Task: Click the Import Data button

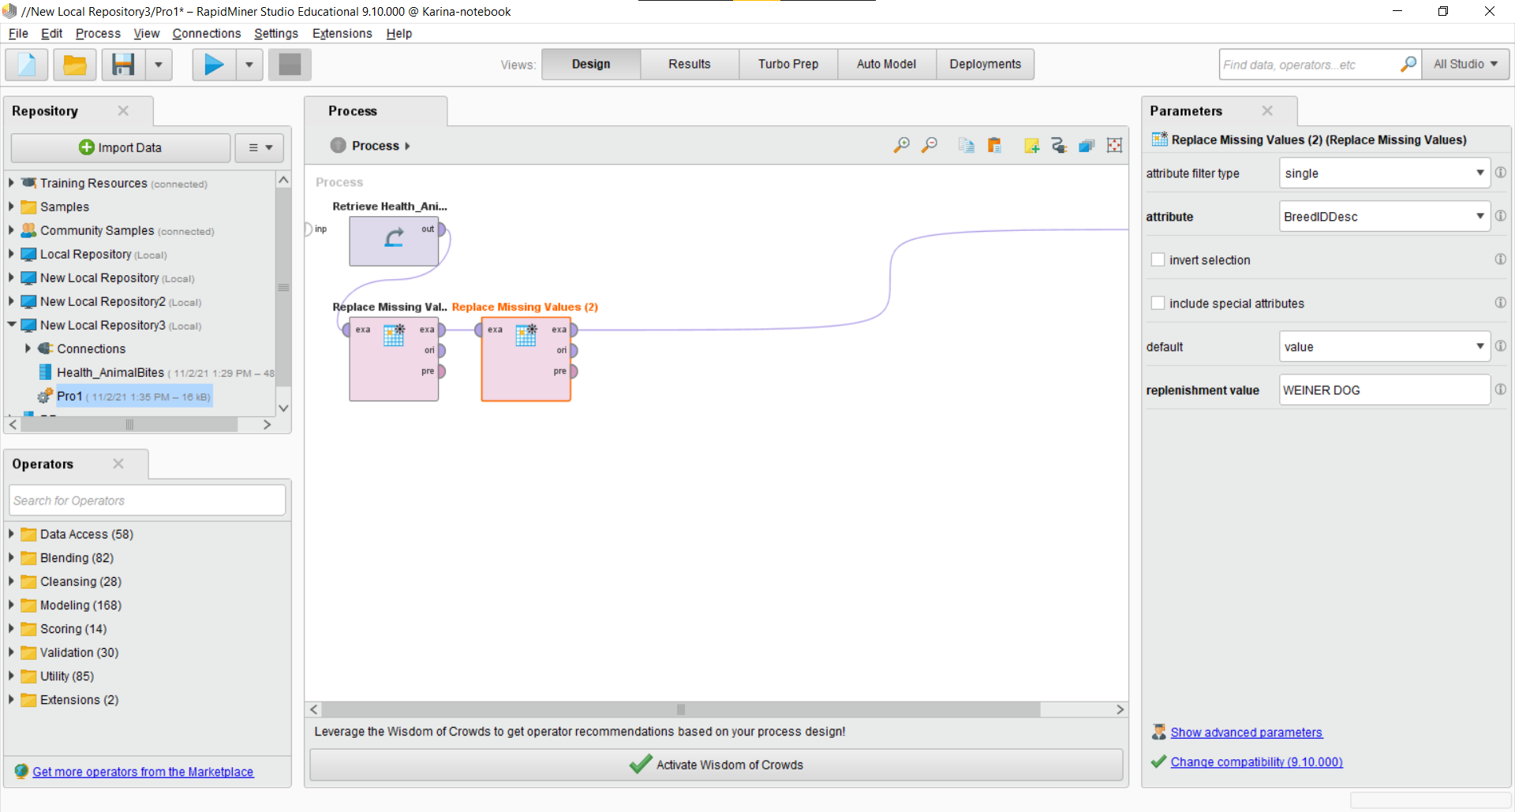Action: click(x=121, y=147)
